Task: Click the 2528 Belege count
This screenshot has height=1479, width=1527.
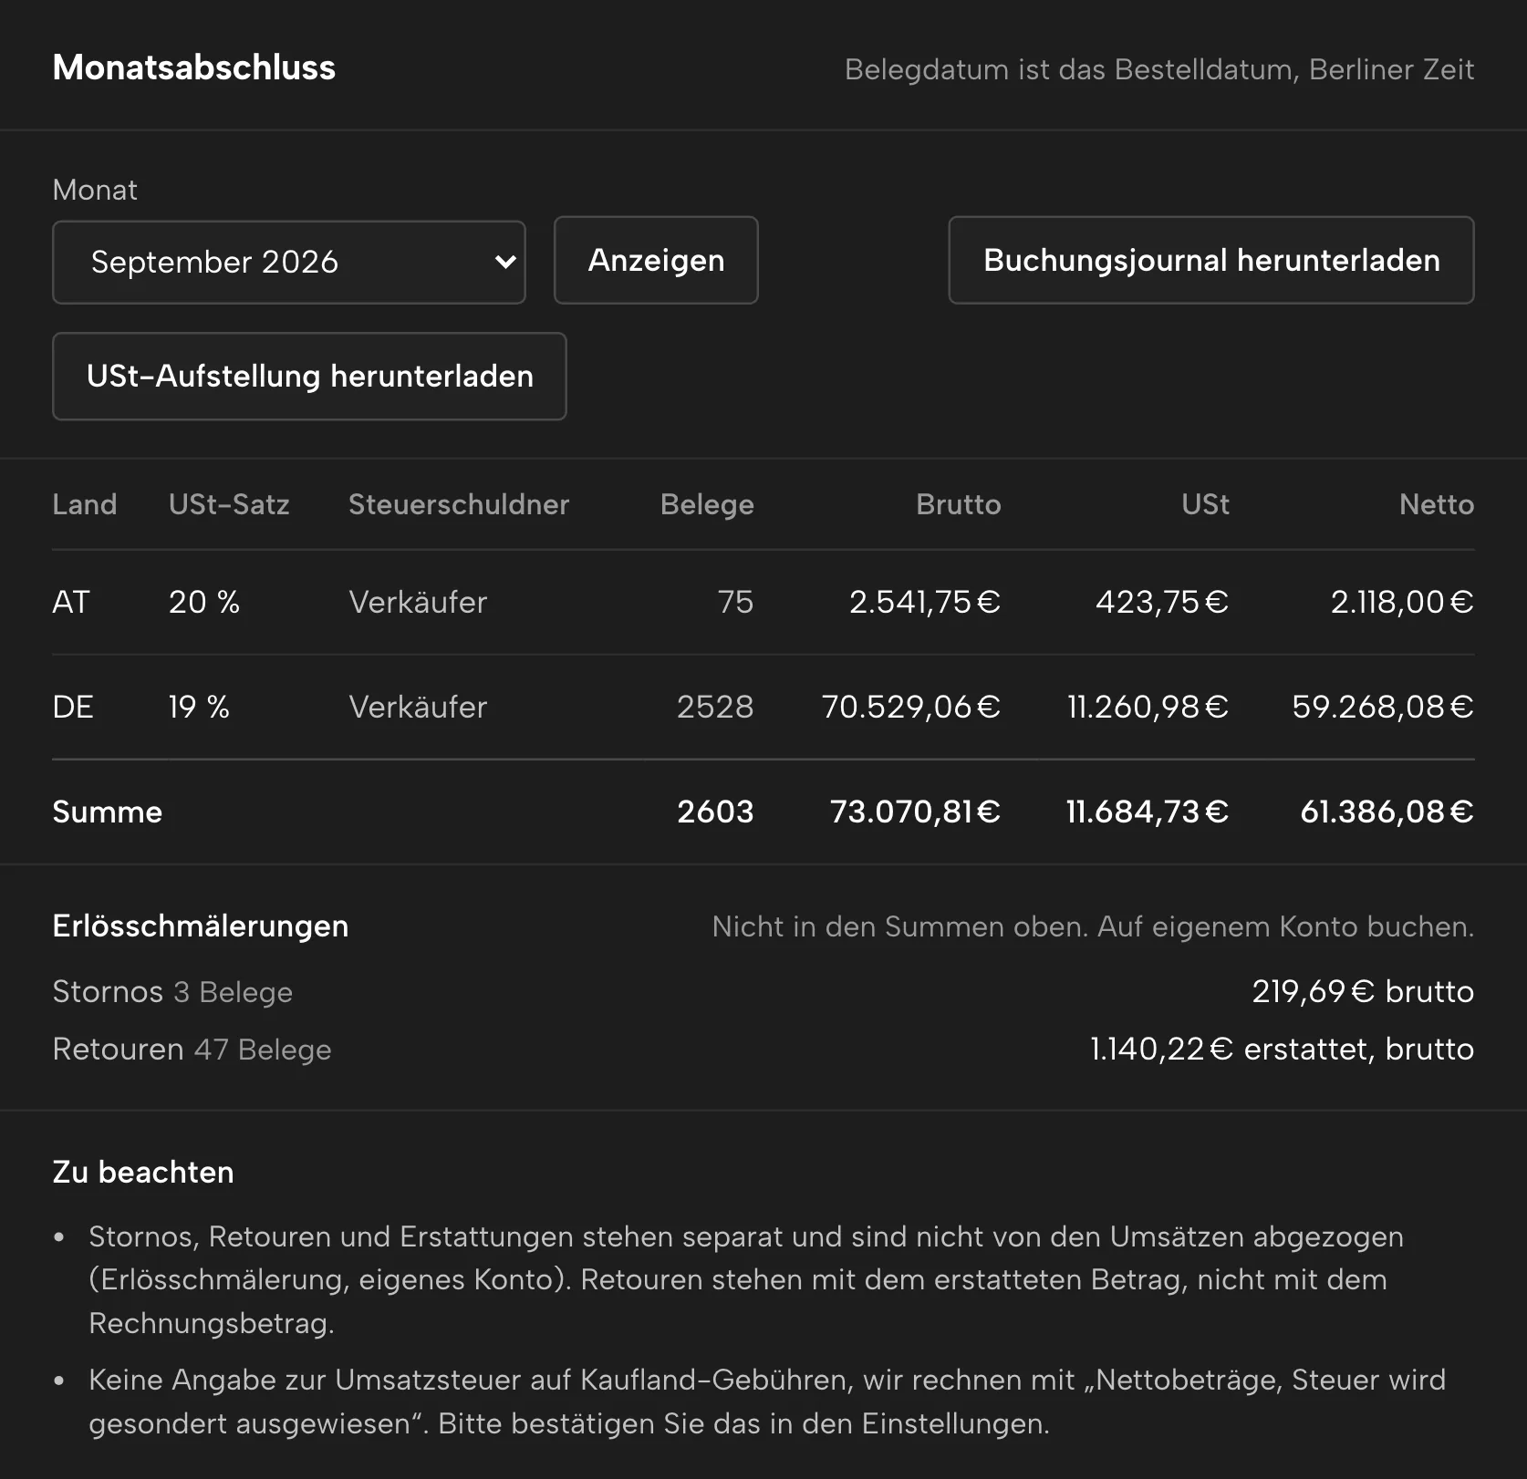Action: coord(715,707)
